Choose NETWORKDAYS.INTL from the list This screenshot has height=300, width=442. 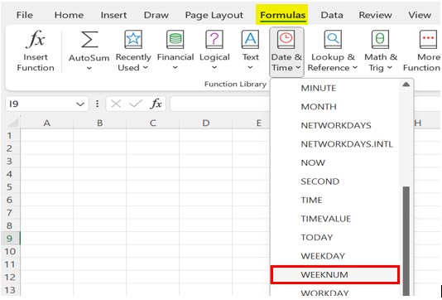tap(335, 144)
